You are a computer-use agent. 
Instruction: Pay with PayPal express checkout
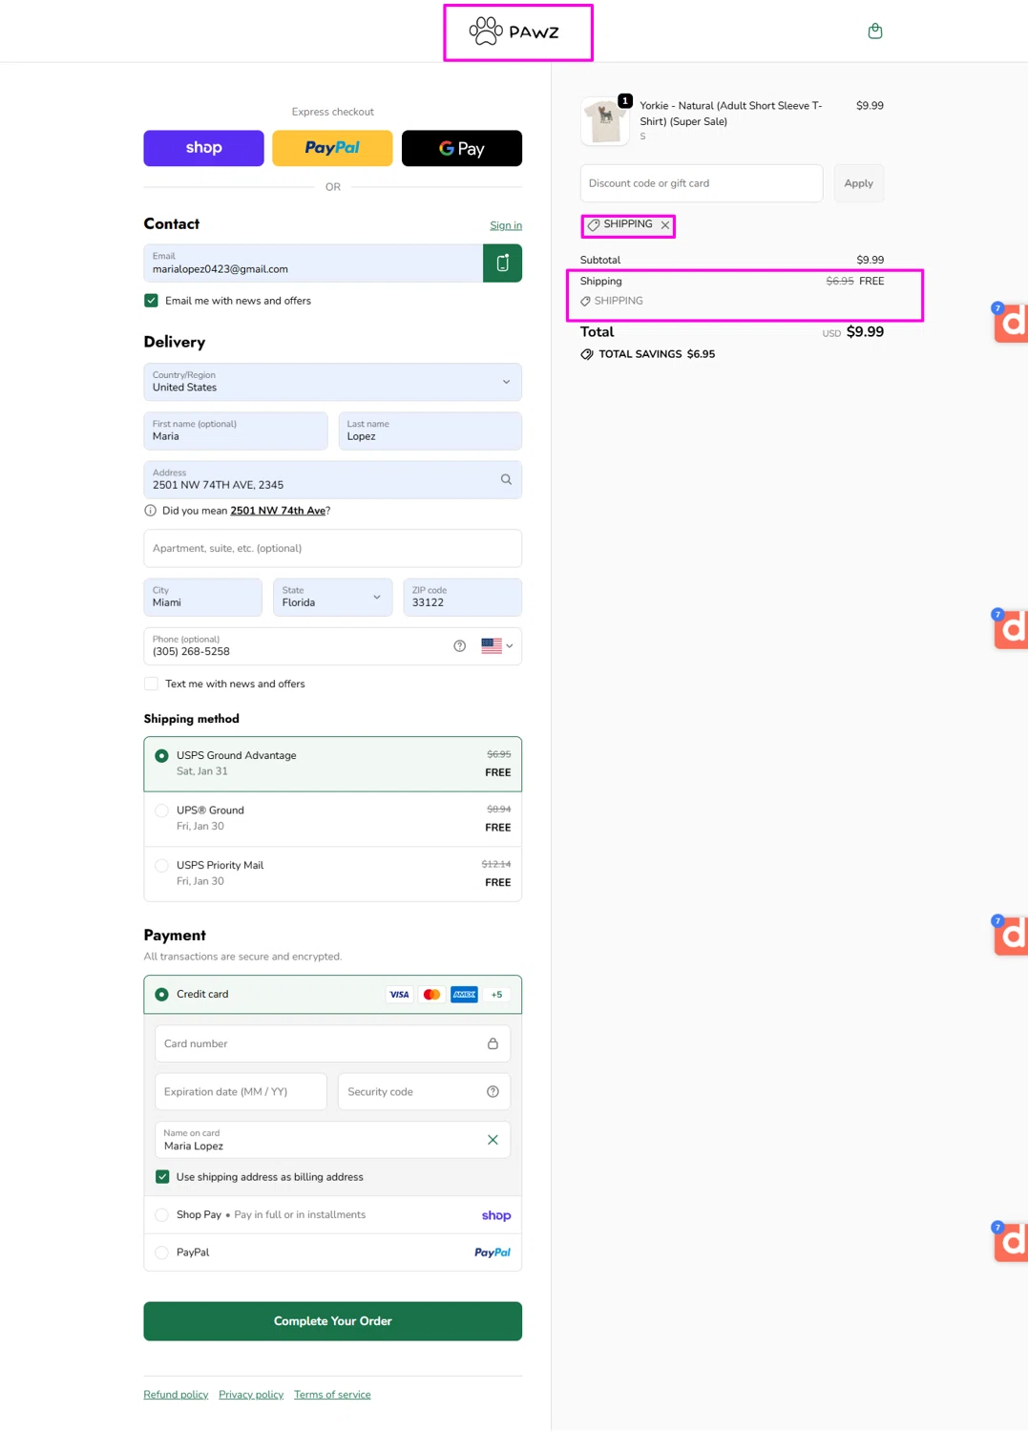pyautogui.click(x=332, y=148)
